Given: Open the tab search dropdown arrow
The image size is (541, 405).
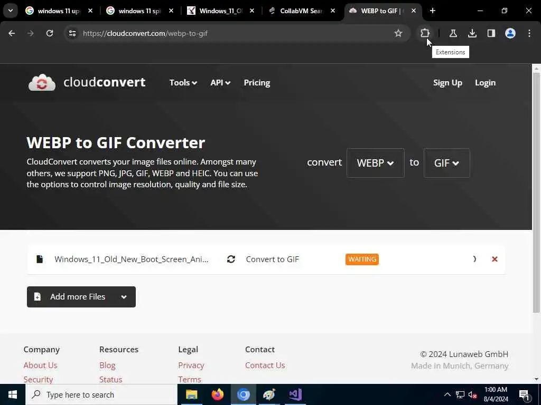Looking at the screenshot, I should 11,11.
